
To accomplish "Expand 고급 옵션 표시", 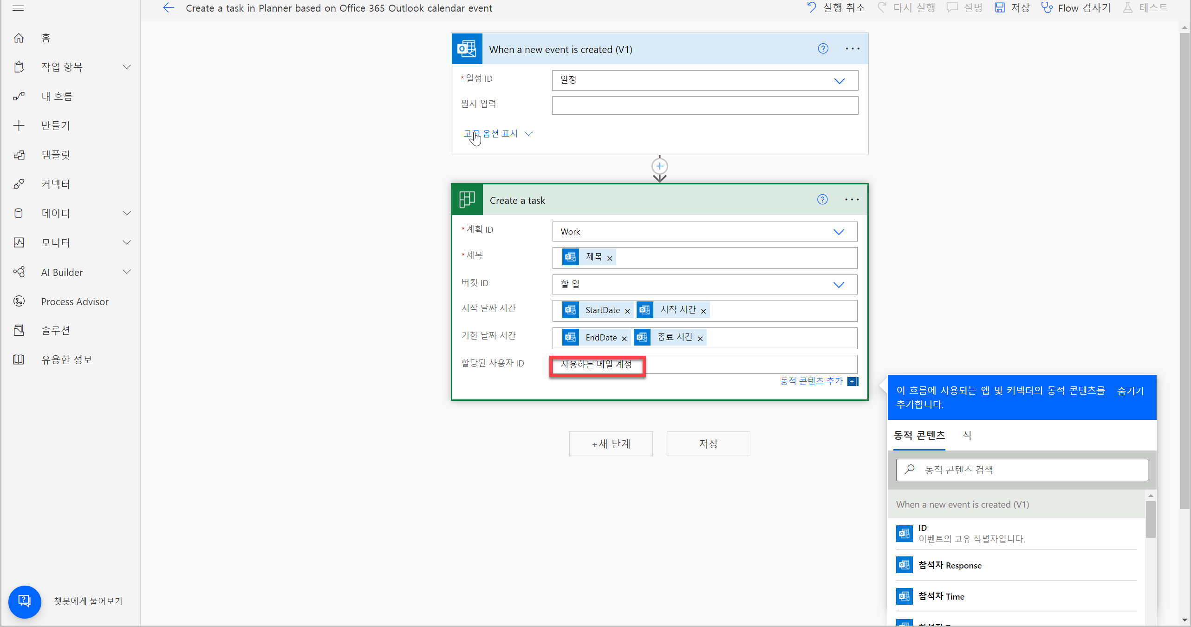I will click(x=498, y=134).
